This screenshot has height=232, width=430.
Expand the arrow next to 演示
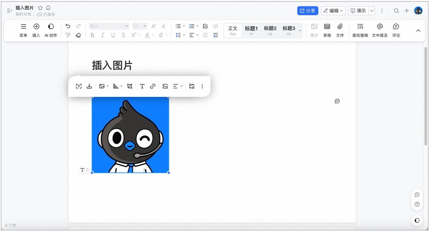pos(372,11)
